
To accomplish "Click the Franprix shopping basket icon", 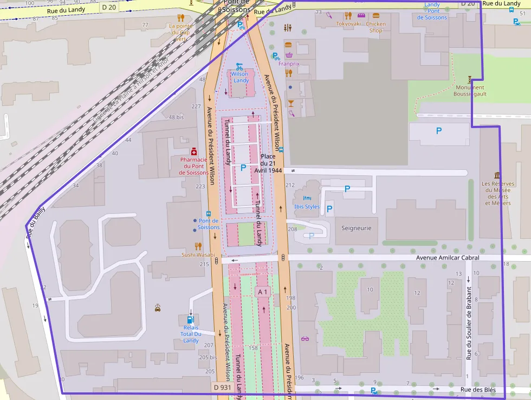I will [x=289, y=55].
